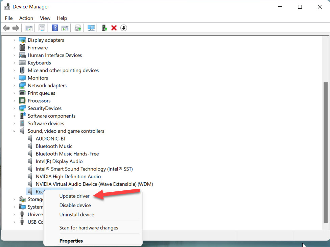Image resolution: width=330 pixels, height=247 pixels.
Task: Click the Disable device down-arrow toolbar icon
Action: 123,28
